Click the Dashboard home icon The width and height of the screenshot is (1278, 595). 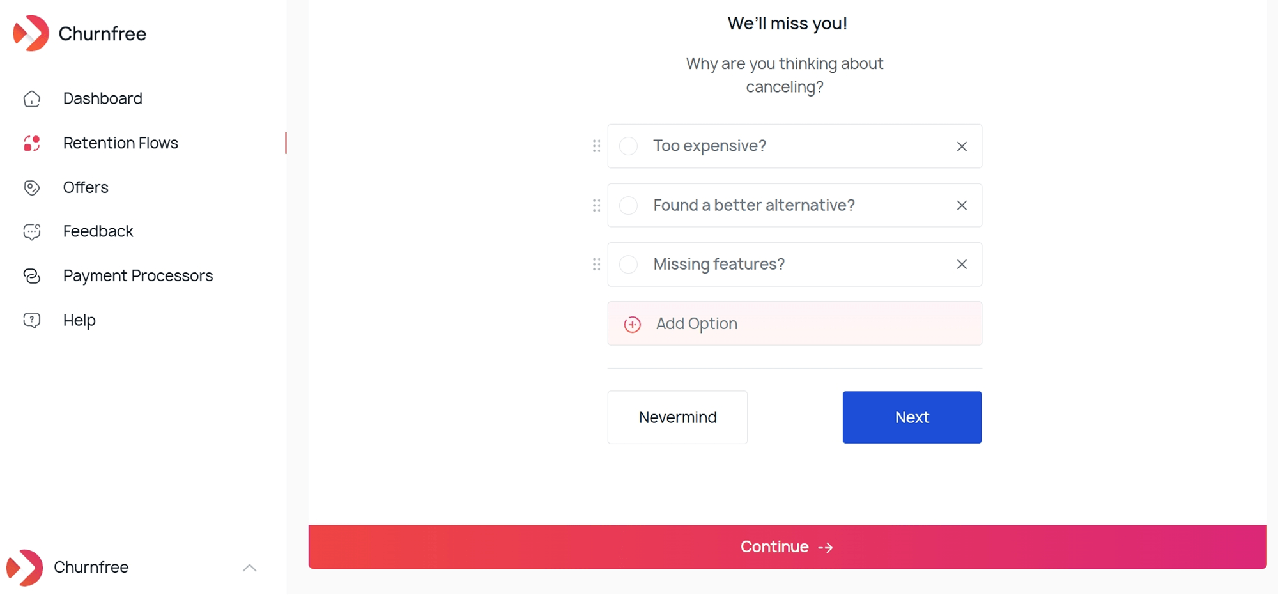pyautogui.click(x=31, y=98)
